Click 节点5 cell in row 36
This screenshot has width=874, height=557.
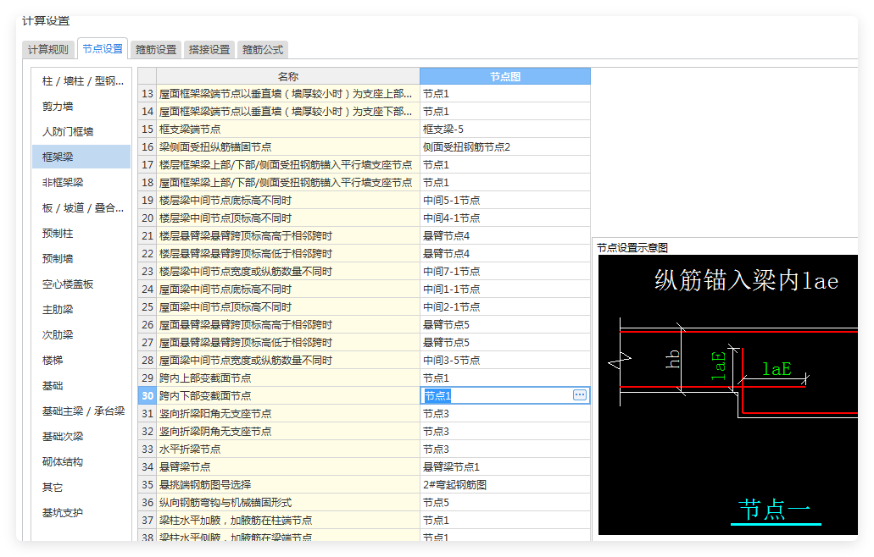[x=505, y=503]
